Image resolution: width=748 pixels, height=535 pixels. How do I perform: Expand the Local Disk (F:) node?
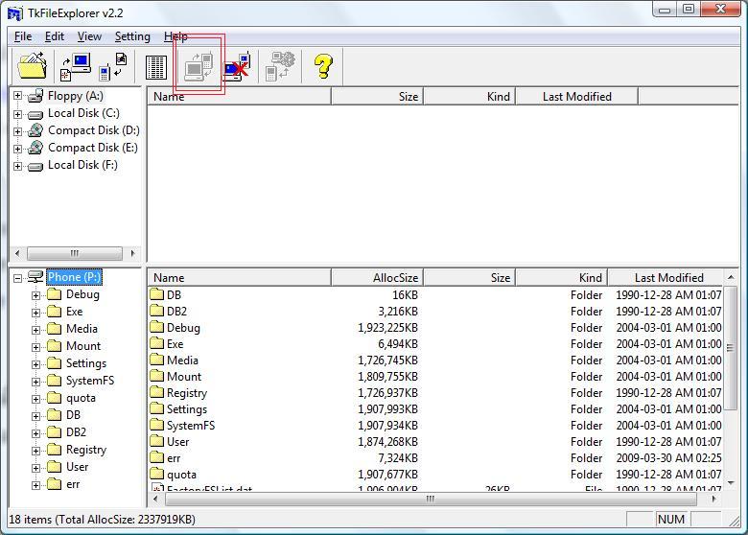tap(17, 166)
